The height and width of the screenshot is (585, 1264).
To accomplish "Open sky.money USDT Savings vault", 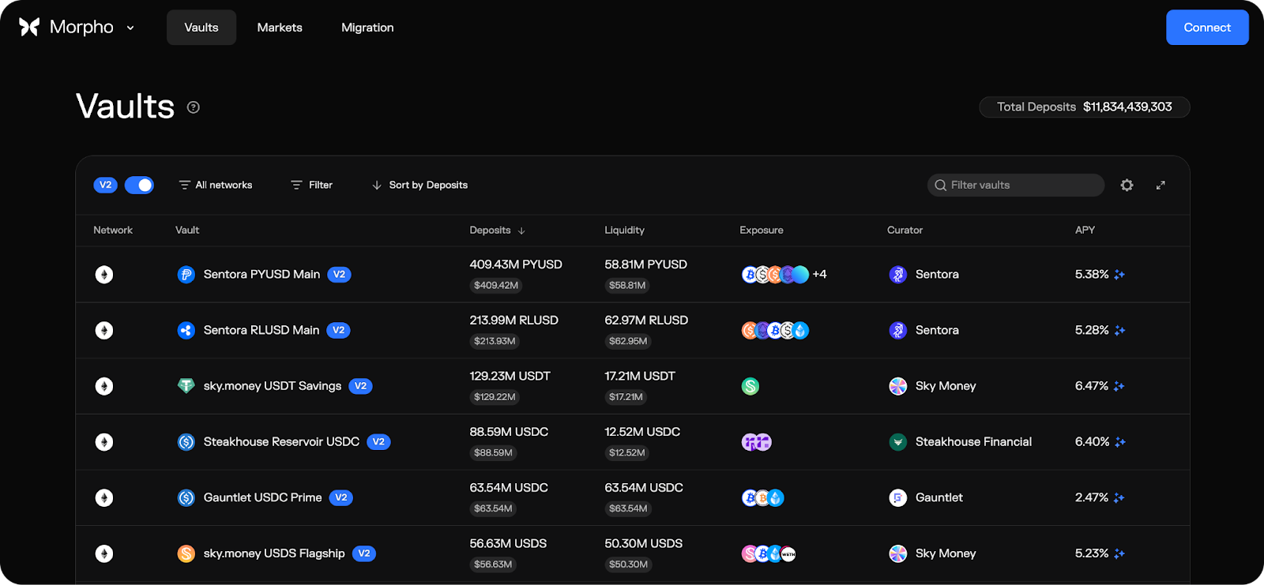I will point(273,386).
